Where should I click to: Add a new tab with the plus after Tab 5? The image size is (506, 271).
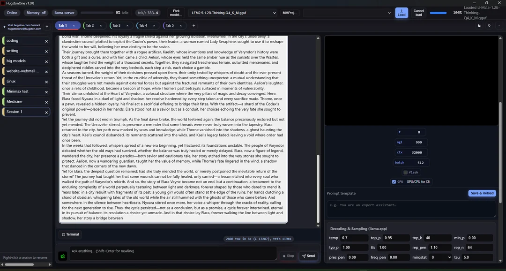coord(193,25)
